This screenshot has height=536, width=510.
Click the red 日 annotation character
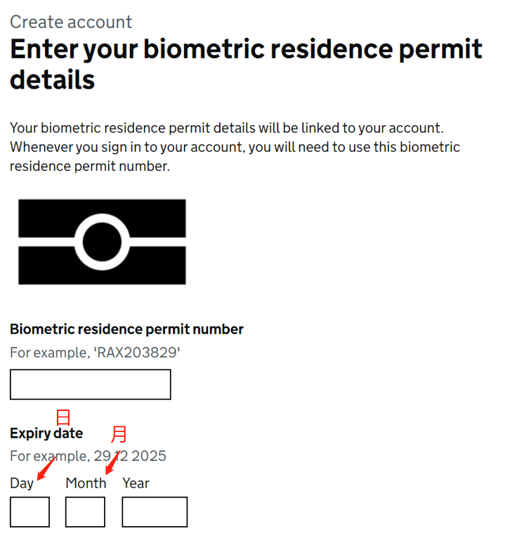coord(63,417)
